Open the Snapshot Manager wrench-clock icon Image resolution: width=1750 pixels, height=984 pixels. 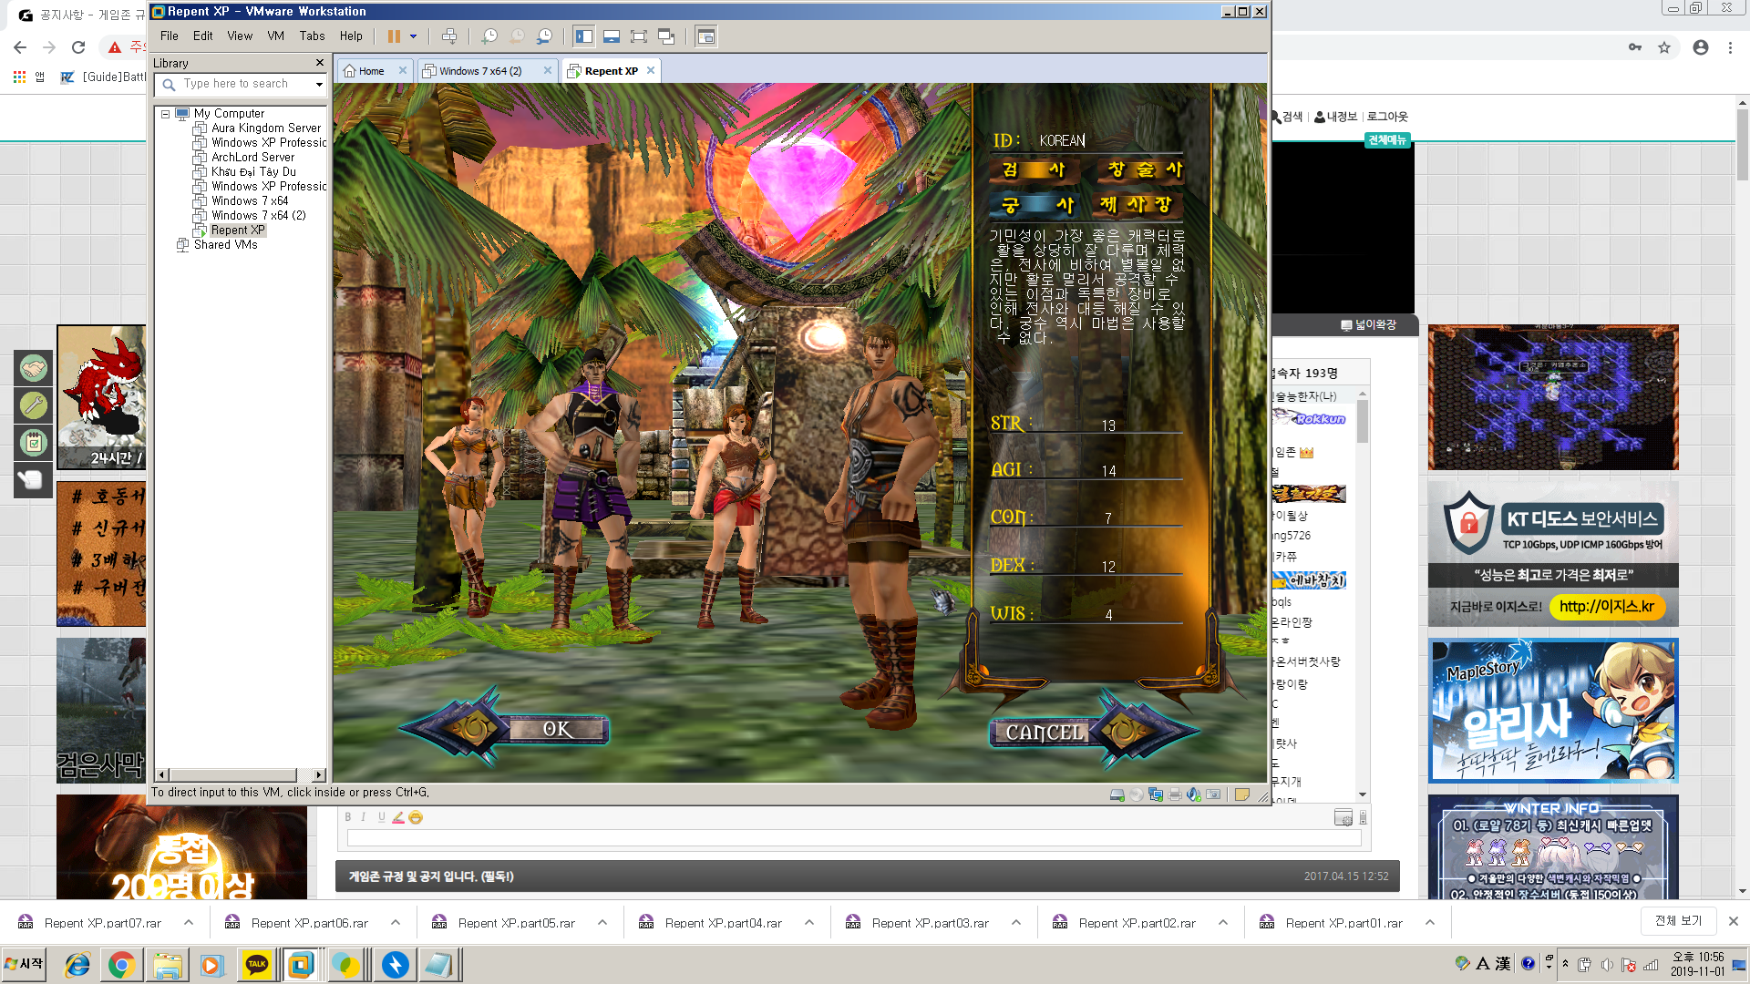point(544,36)
